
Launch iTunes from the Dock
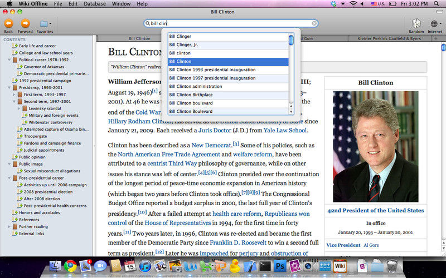[x=145, y=266]
